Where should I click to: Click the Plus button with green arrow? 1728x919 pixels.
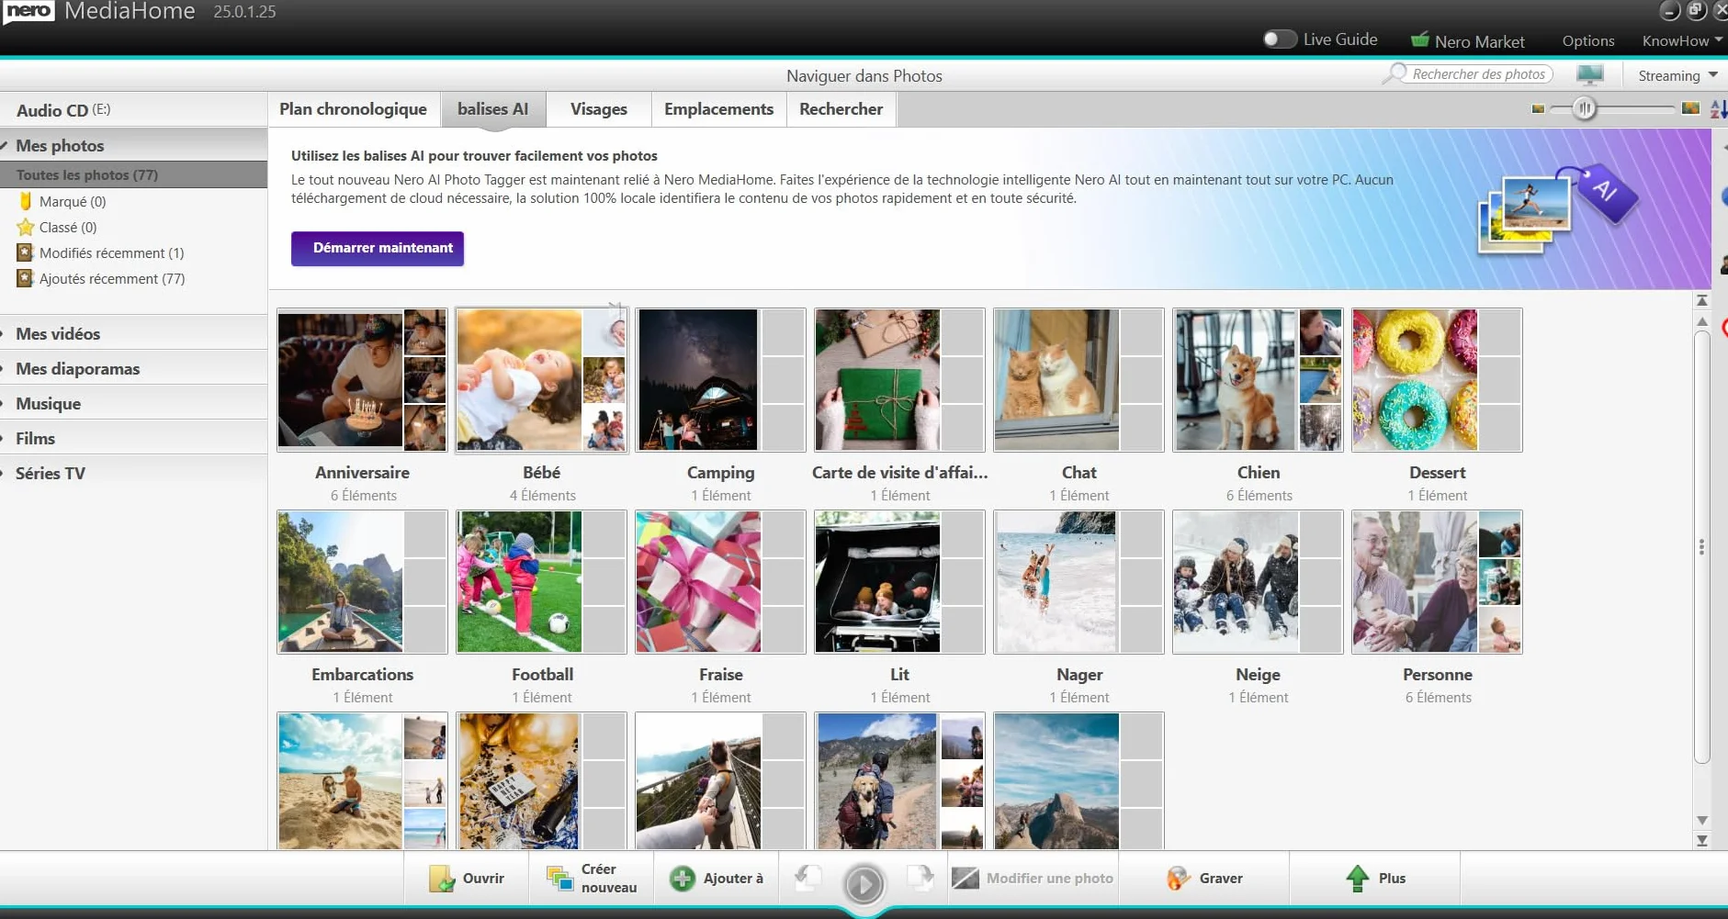pyautogui.click(x=1375, y=879)
